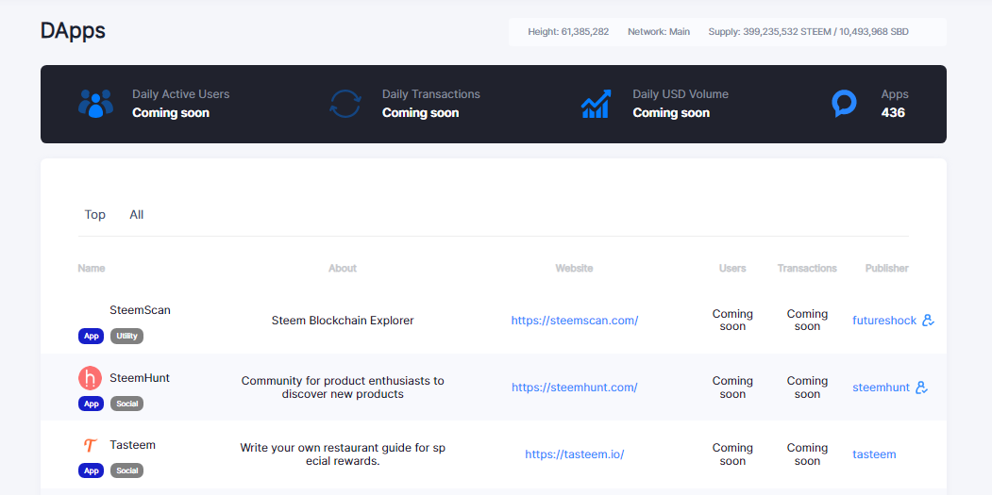
Task: Click the SteemScan app name
Action: (x=140, y=310)
